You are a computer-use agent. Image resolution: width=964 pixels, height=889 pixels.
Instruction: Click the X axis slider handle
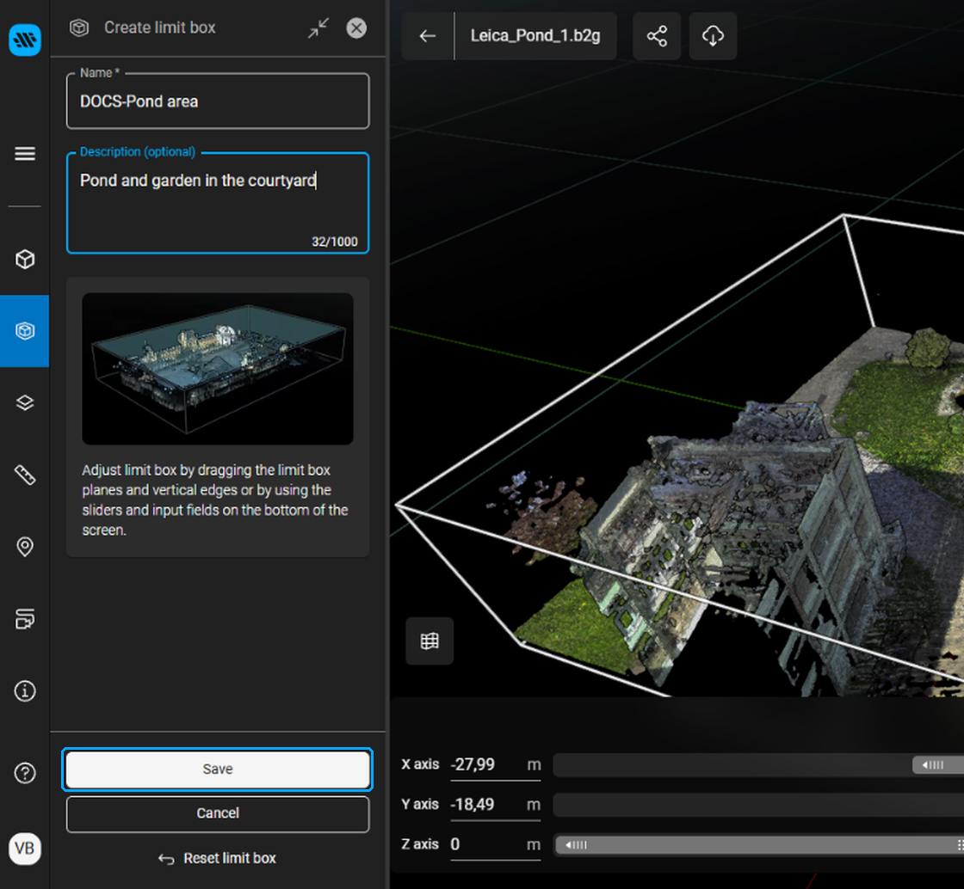(x=937, y=765)
